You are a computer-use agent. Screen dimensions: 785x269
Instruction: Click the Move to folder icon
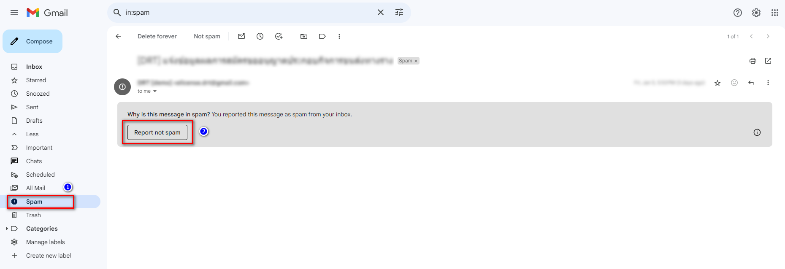tap(304, 36)
